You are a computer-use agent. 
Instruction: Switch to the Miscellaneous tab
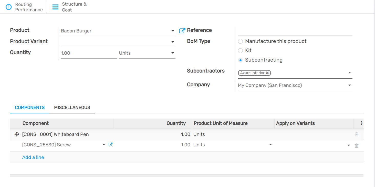coord(72,108)
